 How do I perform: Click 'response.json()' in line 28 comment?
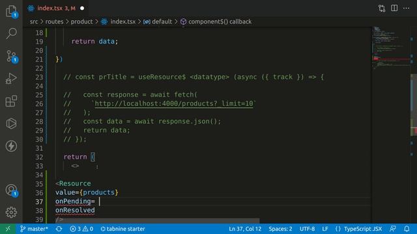(188, 122)
